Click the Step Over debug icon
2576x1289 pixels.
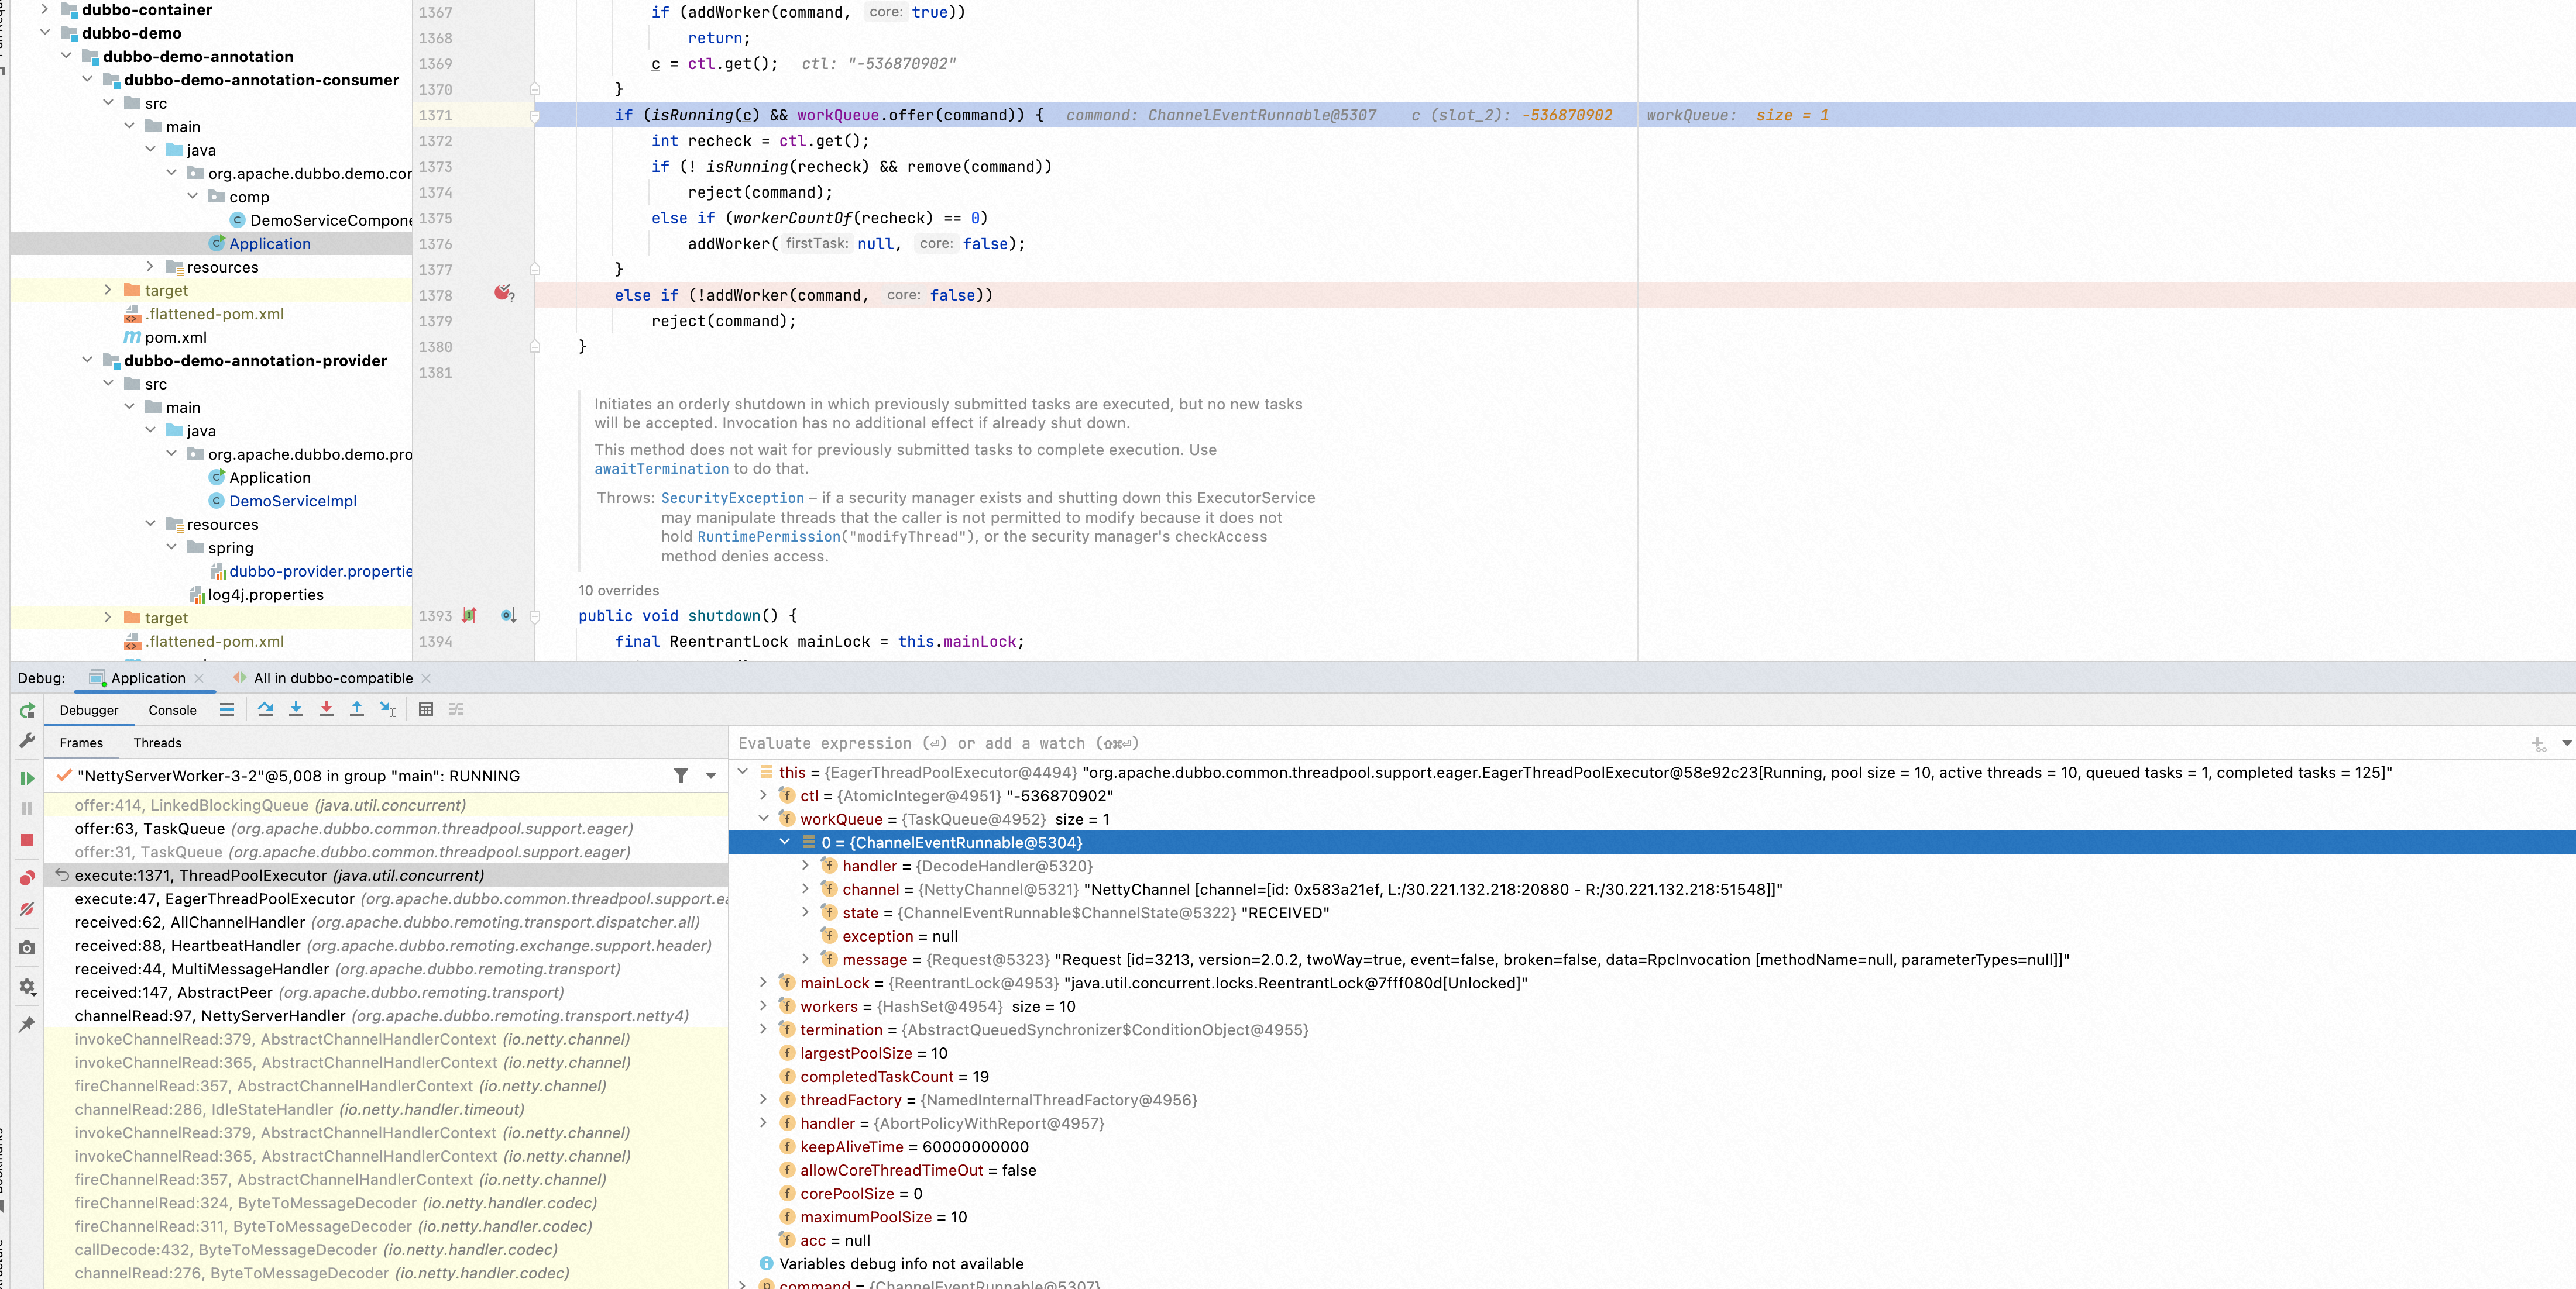265,709
